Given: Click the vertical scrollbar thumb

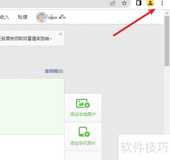Looking at the screenshot, I should coord(167,41).
